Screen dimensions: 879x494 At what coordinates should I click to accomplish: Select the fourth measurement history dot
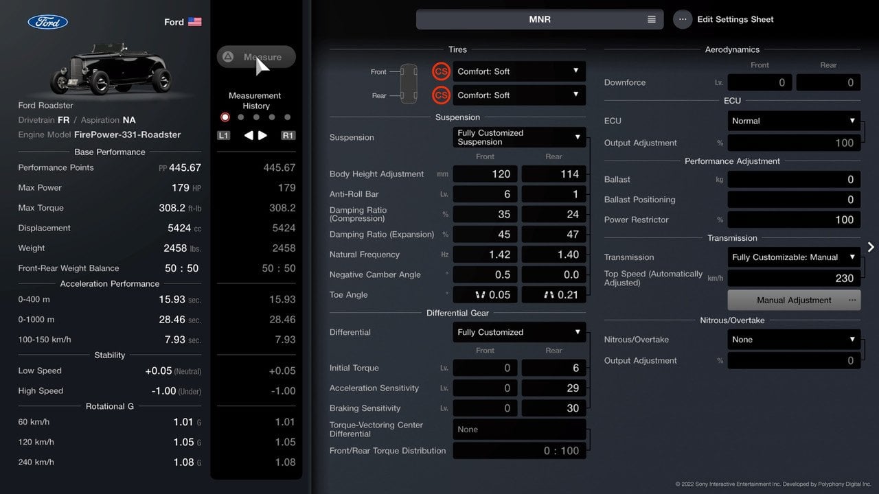coord(272,117)
